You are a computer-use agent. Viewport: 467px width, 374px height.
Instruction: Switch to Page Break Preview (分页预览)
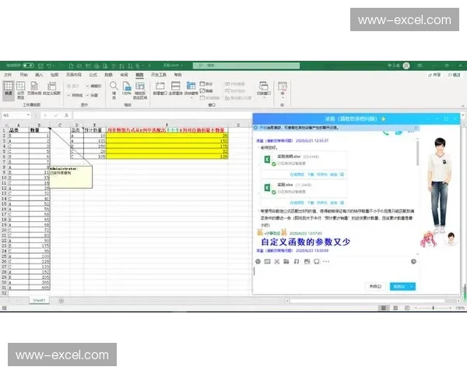coord(20,90)
